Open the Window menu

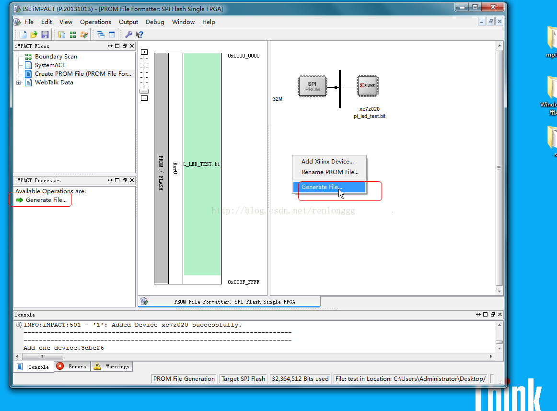coord(183,22)
